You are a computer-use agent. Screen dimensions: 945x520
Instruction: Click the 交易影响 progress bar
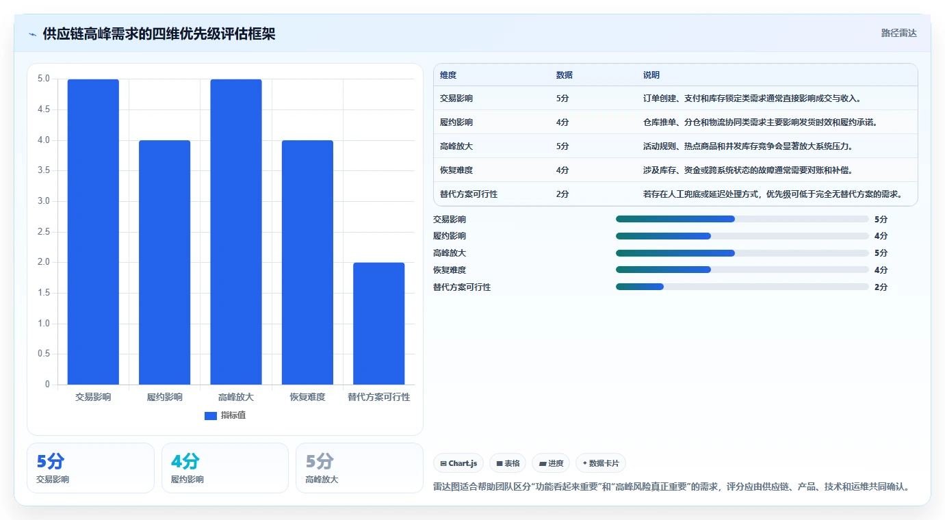pyautogui.click(x=742, y=219)
